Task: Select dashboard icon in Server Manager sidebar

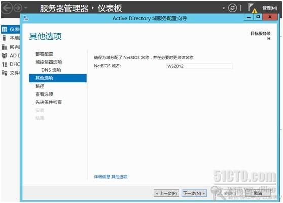Action: pyautogui.click(x=5, y=29)
